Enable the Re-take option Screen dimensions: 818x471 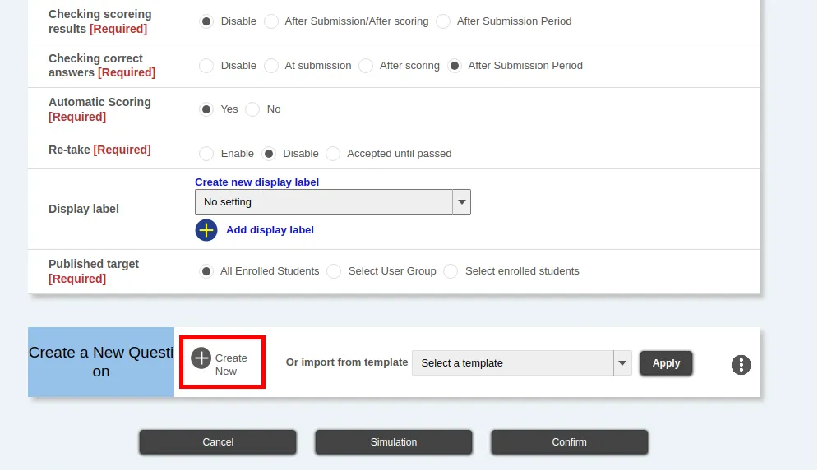pyautogui.click(x=207, y=154)
